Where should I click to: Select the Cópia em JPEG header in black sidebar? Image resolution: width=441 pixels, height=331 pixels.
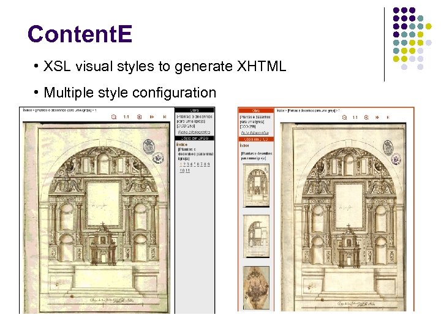pos(194,138)
